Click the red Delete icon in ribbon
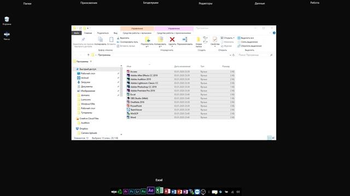The image size is (350, 196). click(172, 39)
